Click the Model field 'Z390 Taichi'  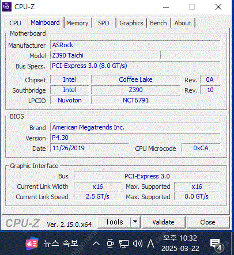[104, 55]
